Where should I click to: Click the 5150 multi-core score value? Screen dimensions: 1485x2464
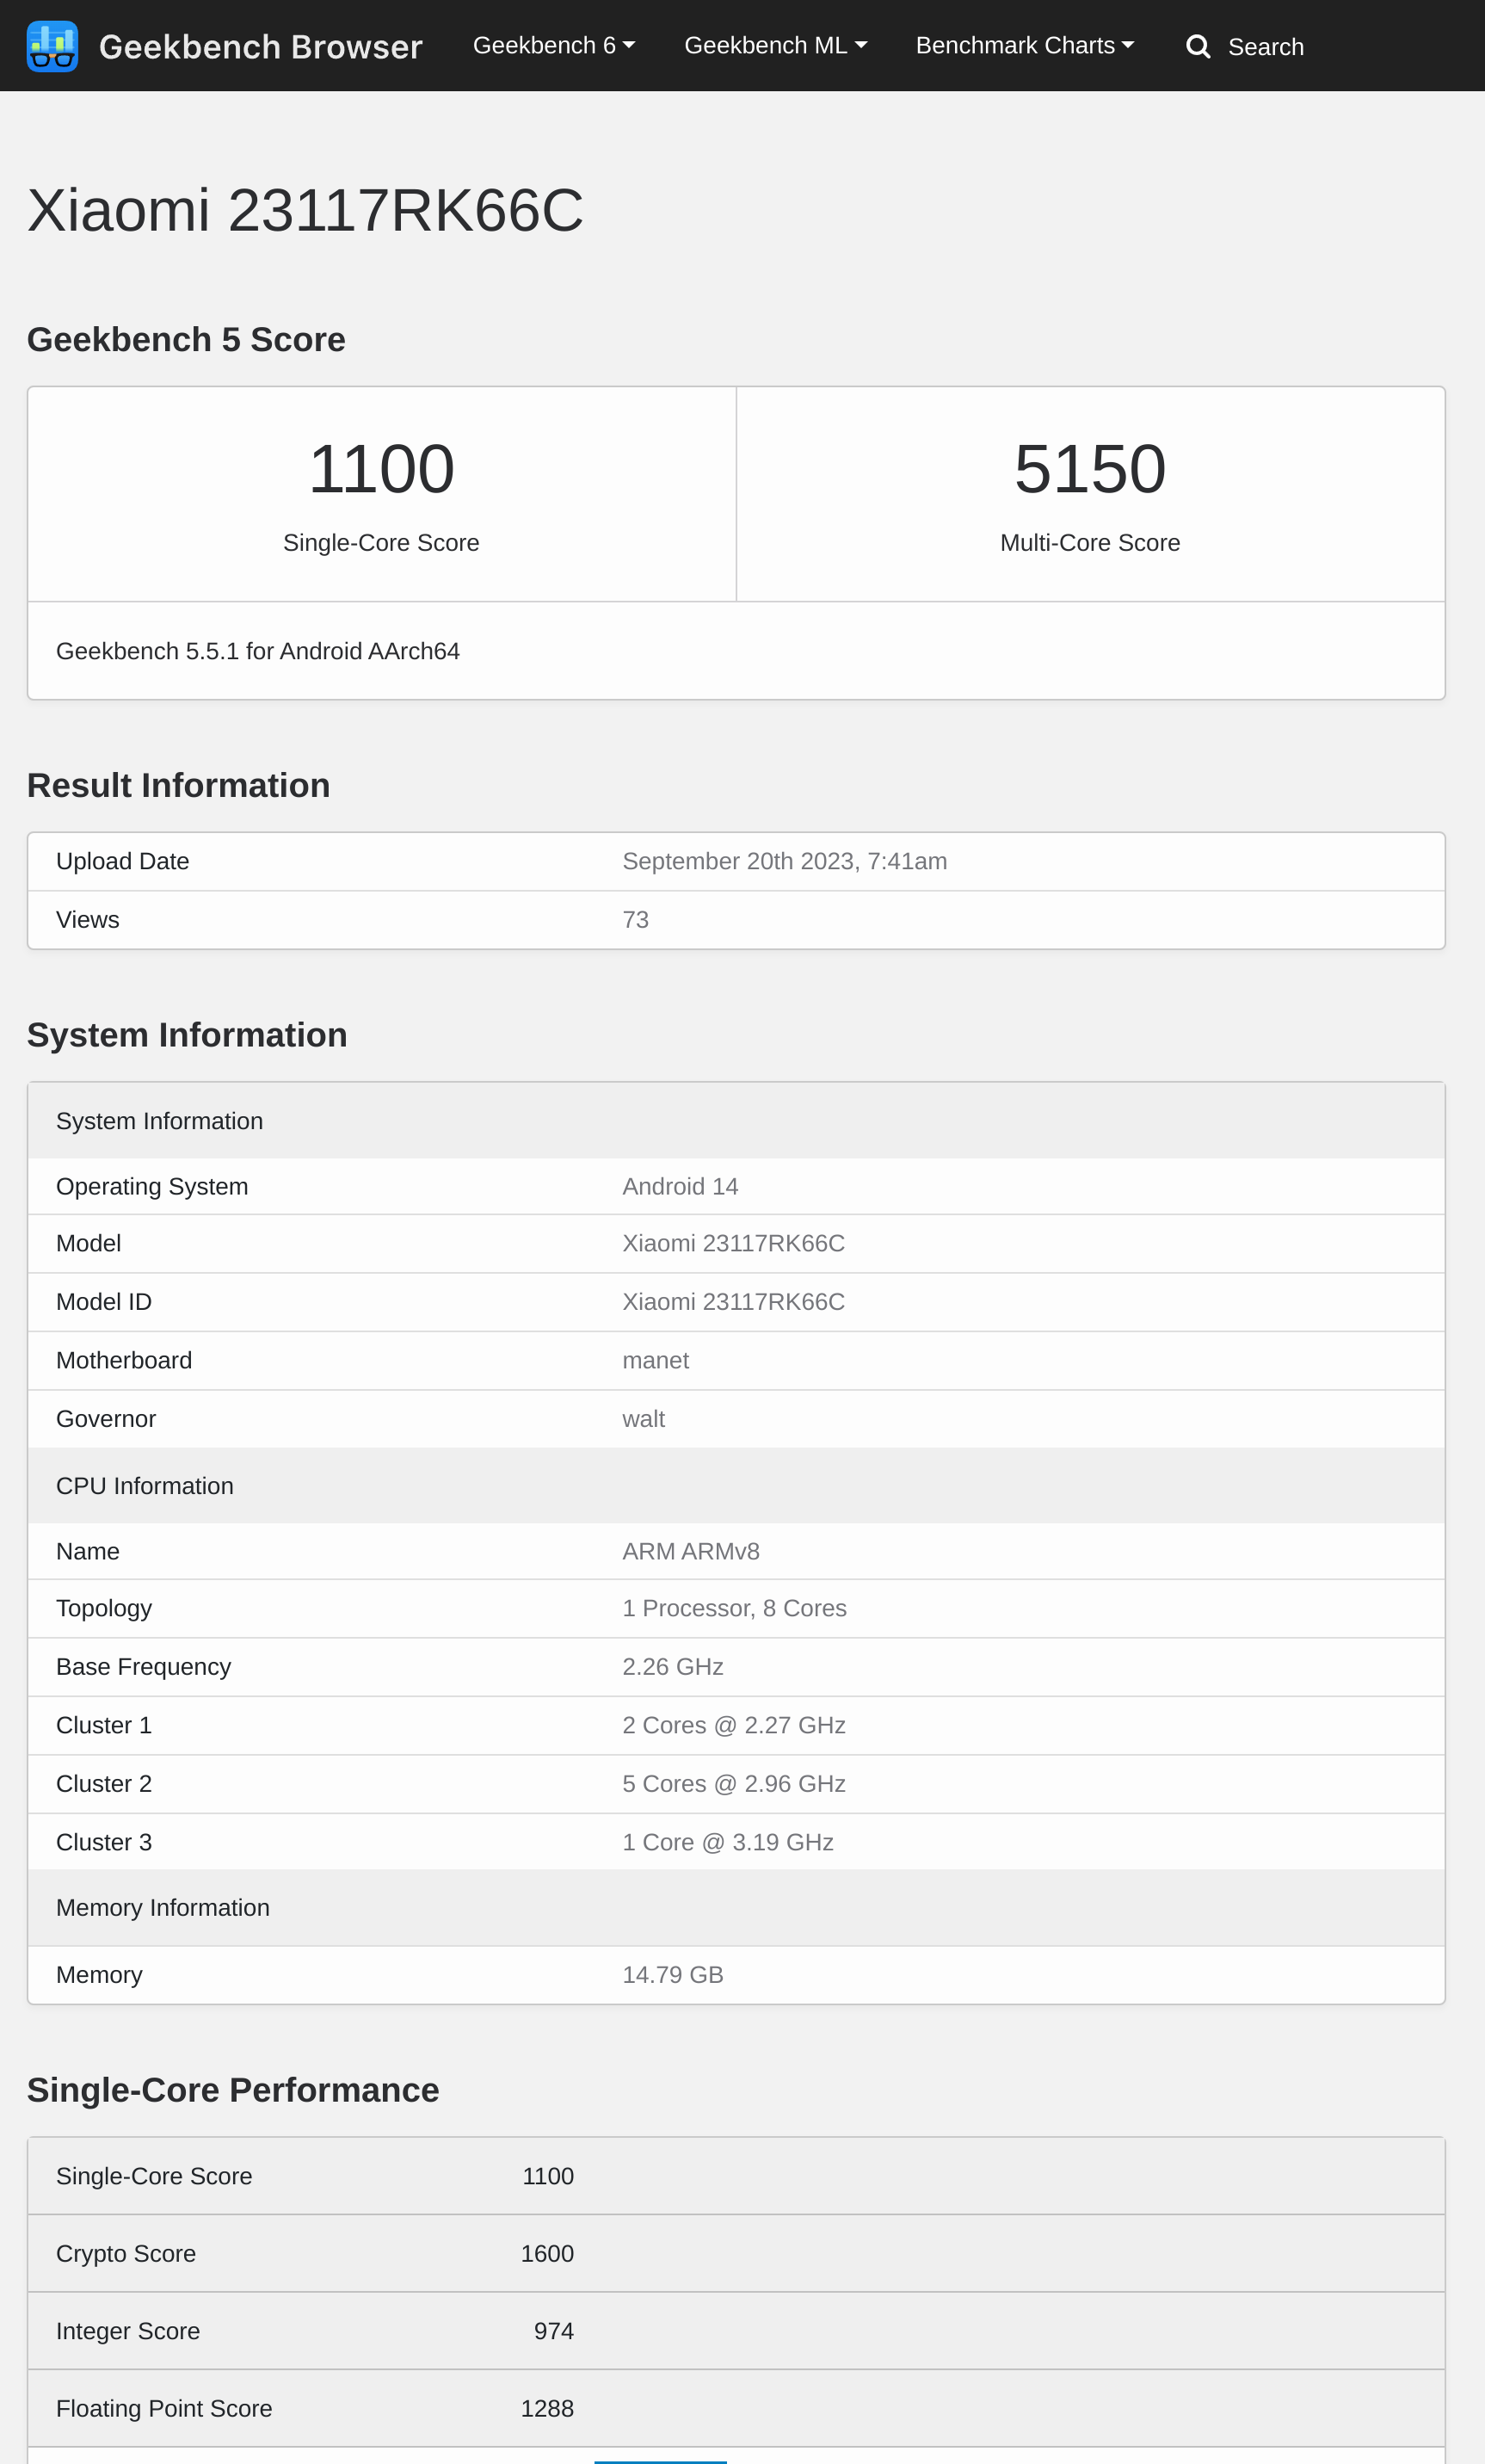click(x=1089, y=469)
